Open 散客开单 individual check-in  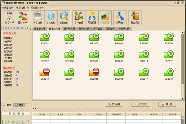click(10, 18)
